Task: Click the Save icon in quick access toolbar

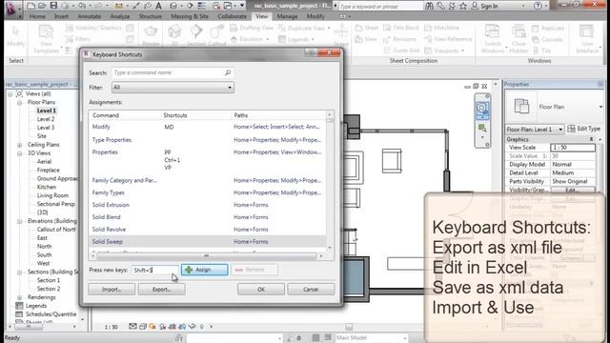Action: pyautogui.click(x=53, y=6)
